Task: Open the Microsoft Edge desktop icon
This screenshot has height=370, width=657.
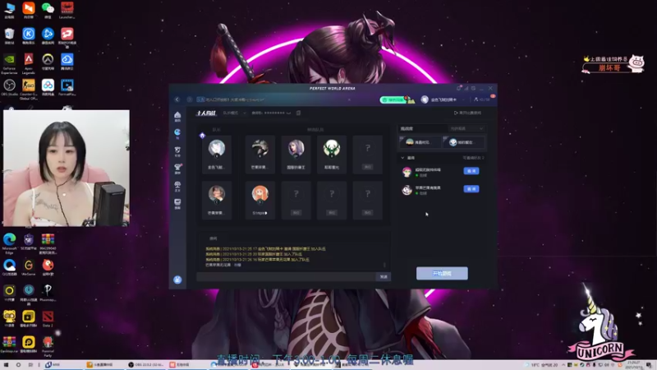Action: click(9, 243)
